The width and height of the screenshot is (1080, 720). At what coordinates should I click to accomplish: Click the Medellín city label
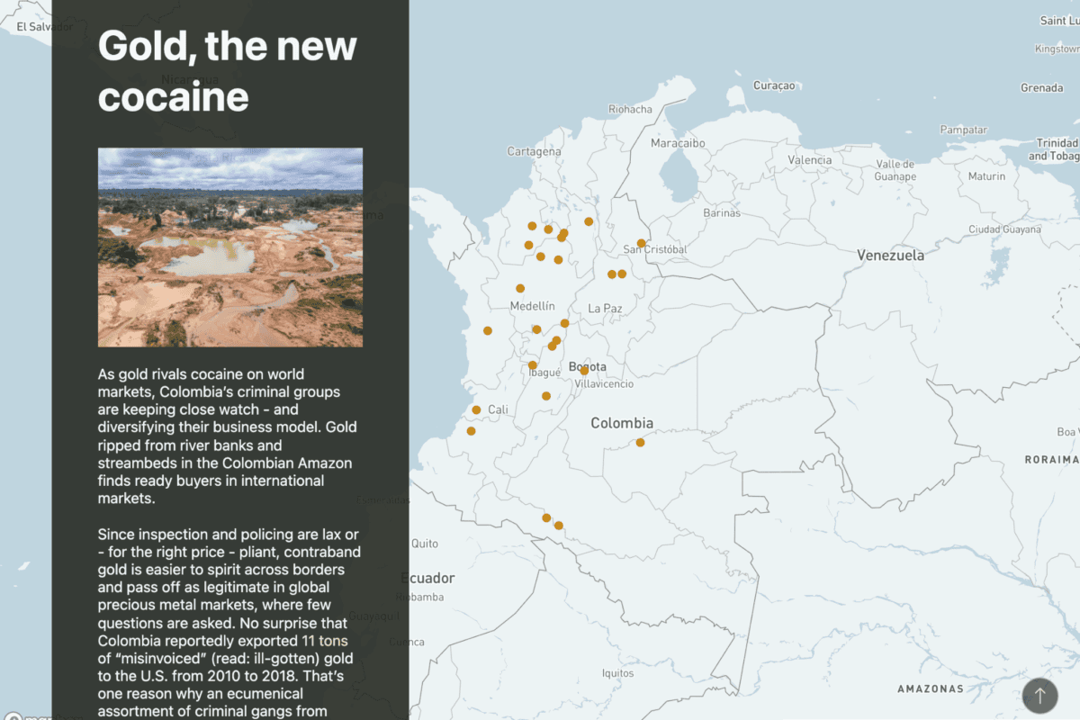tap(533, 306)
